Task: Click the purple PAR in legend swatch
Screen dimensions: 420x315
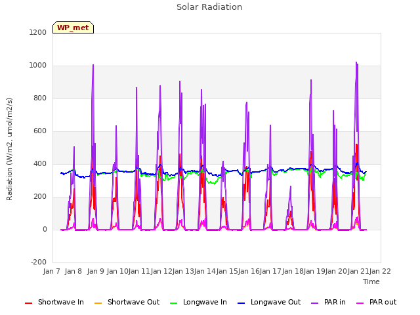Action: coord(315,303)
